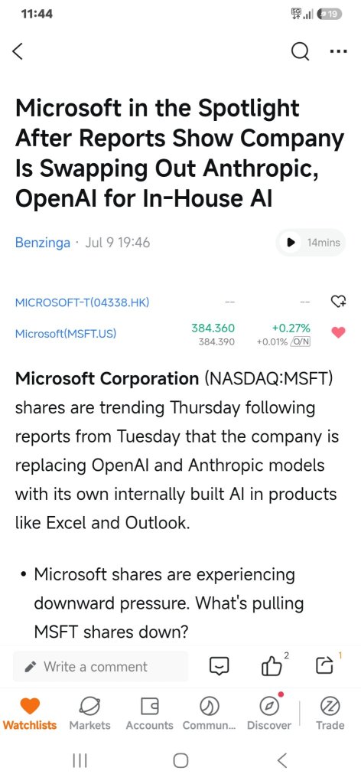This screenshot has width=361, height=784.
Task: Open the Benzinga source link
Action: point(42,243)
